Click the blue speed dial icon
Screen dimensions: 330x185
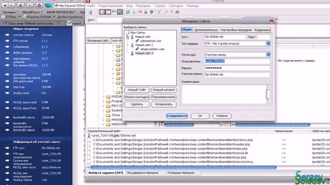(x=48, y=5)
